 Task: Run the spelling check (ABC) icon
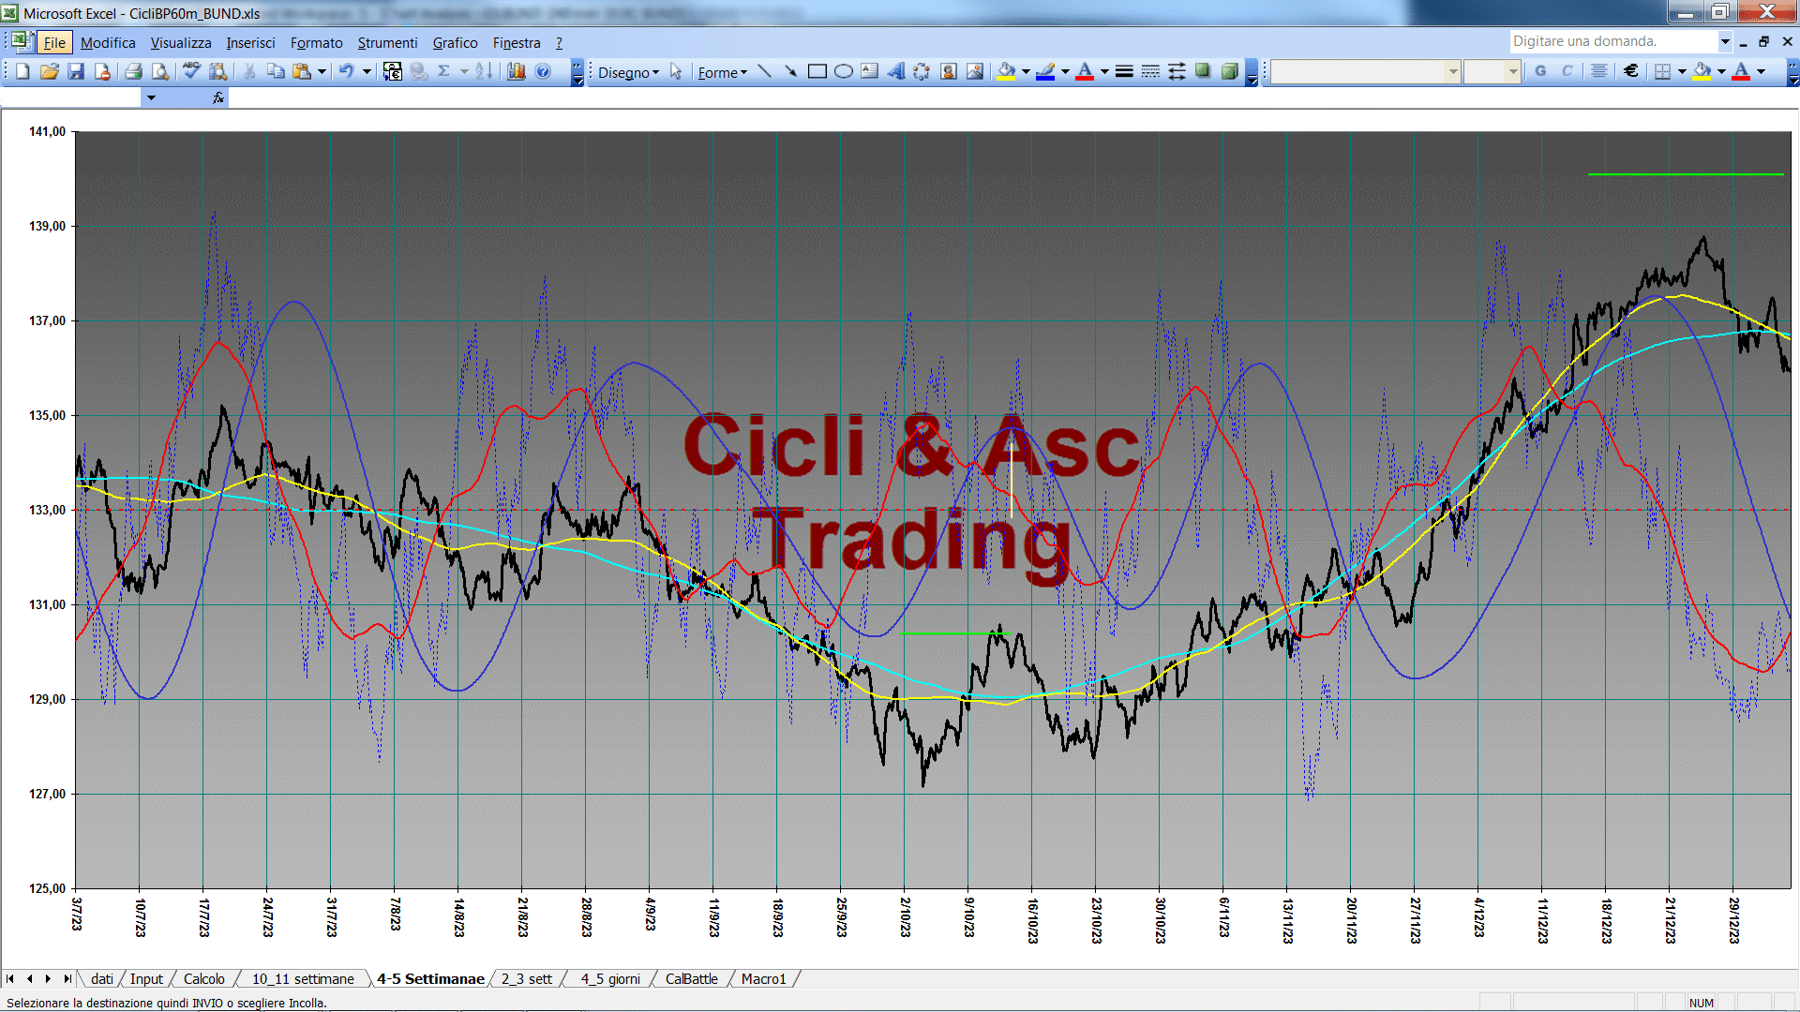(x=191, y=71)
